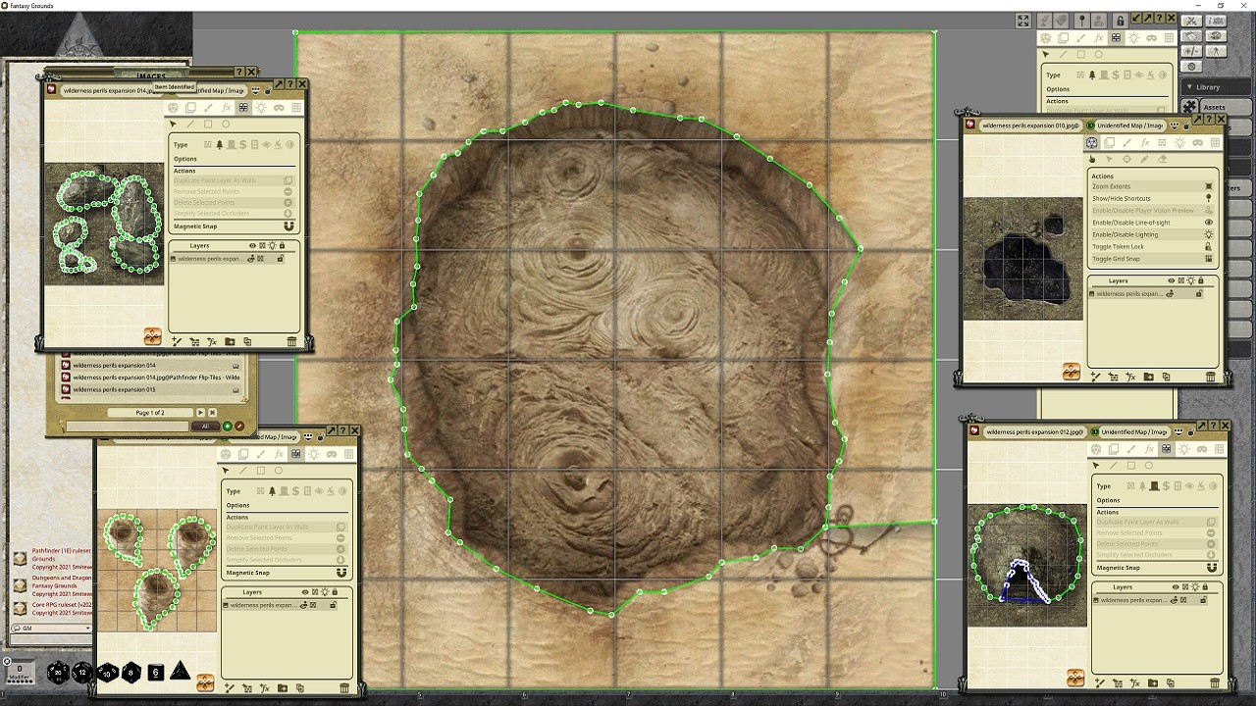Click the compass recenter button in expansion 010 window
Image resolution: width=1256 pixels, height=706 pixels.
tap(1072, 372)
